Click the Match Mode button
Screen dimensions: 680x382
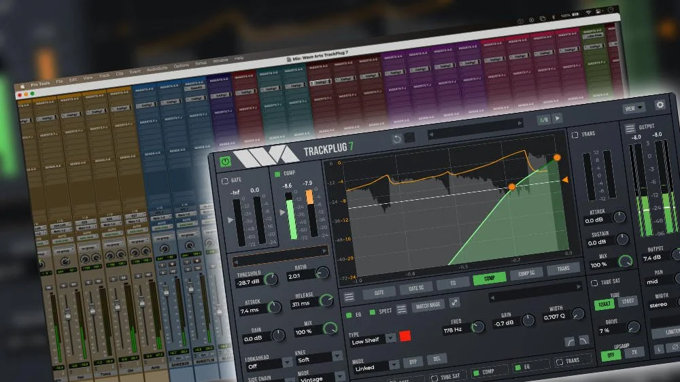click(428, 306)
